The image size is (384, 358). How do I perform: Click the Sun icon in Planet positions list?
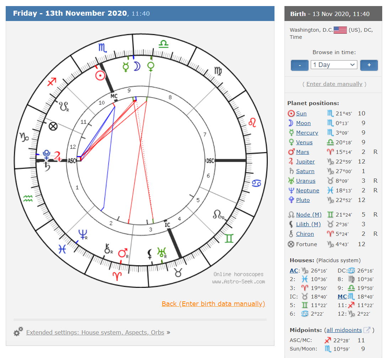[291, 113]
